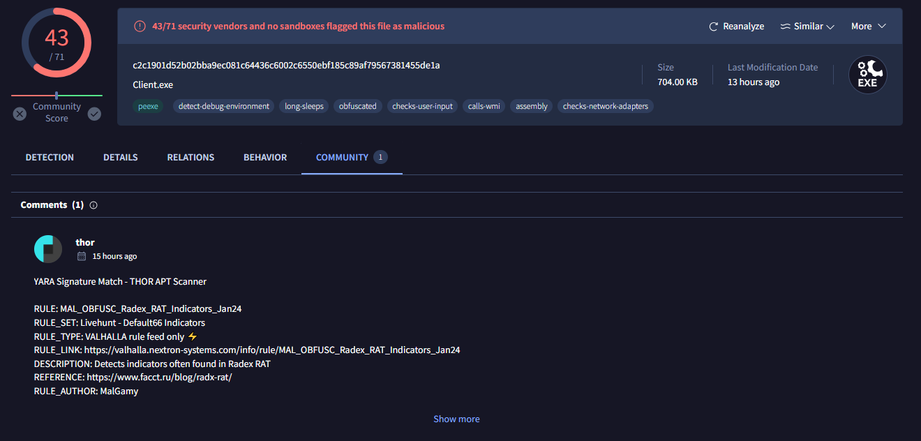Screen dimensions: 921x441
Task: Click the 15 hours ago comment timestamp
Action: (114, 256)
